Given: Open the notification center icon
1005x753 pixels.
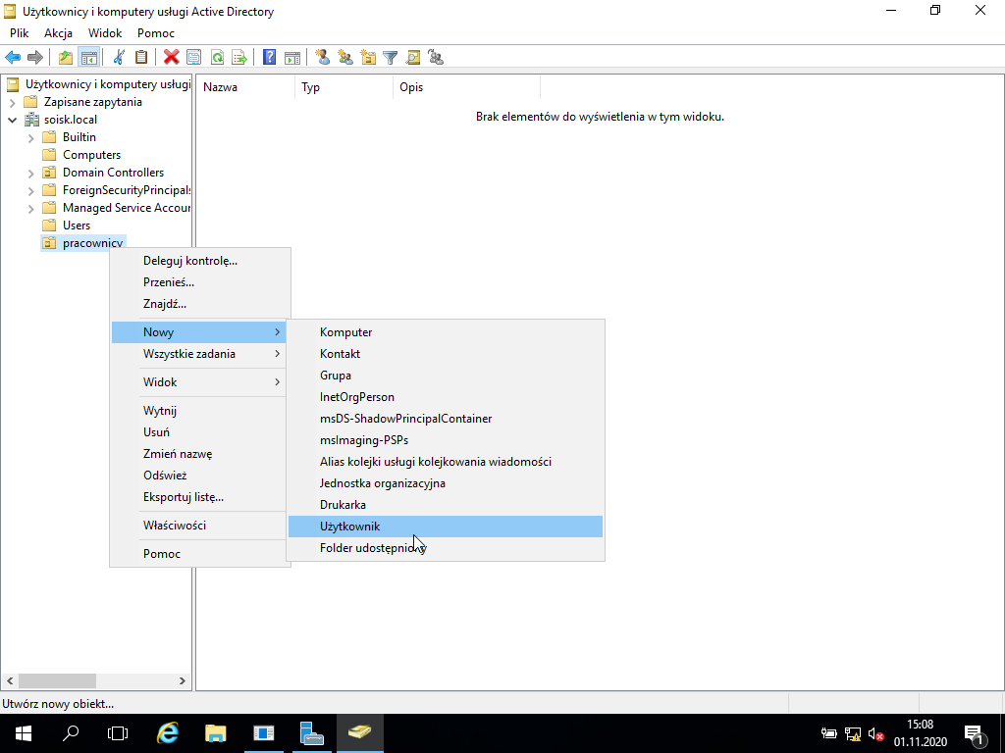Looking at the screenshot, I should [974, 733].
